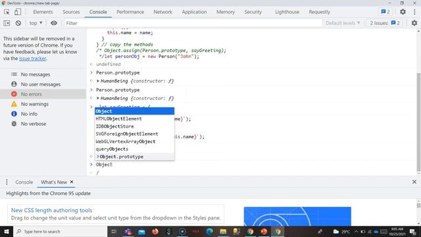Click the taskbar search box

pyautogui.click(x=60, y=231)
